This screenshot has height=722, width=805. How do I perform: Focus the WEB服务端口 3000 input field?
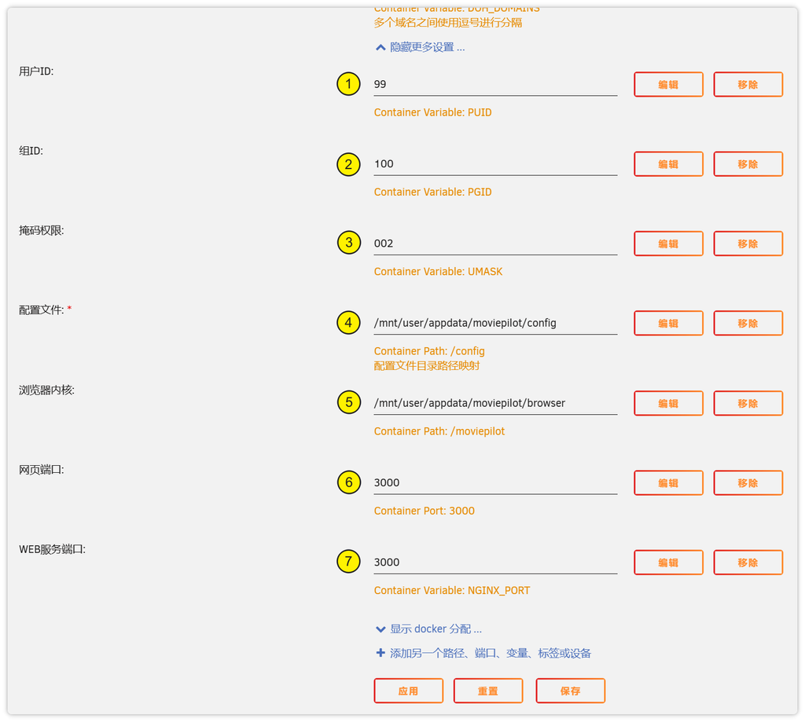(x=495, y=563)
